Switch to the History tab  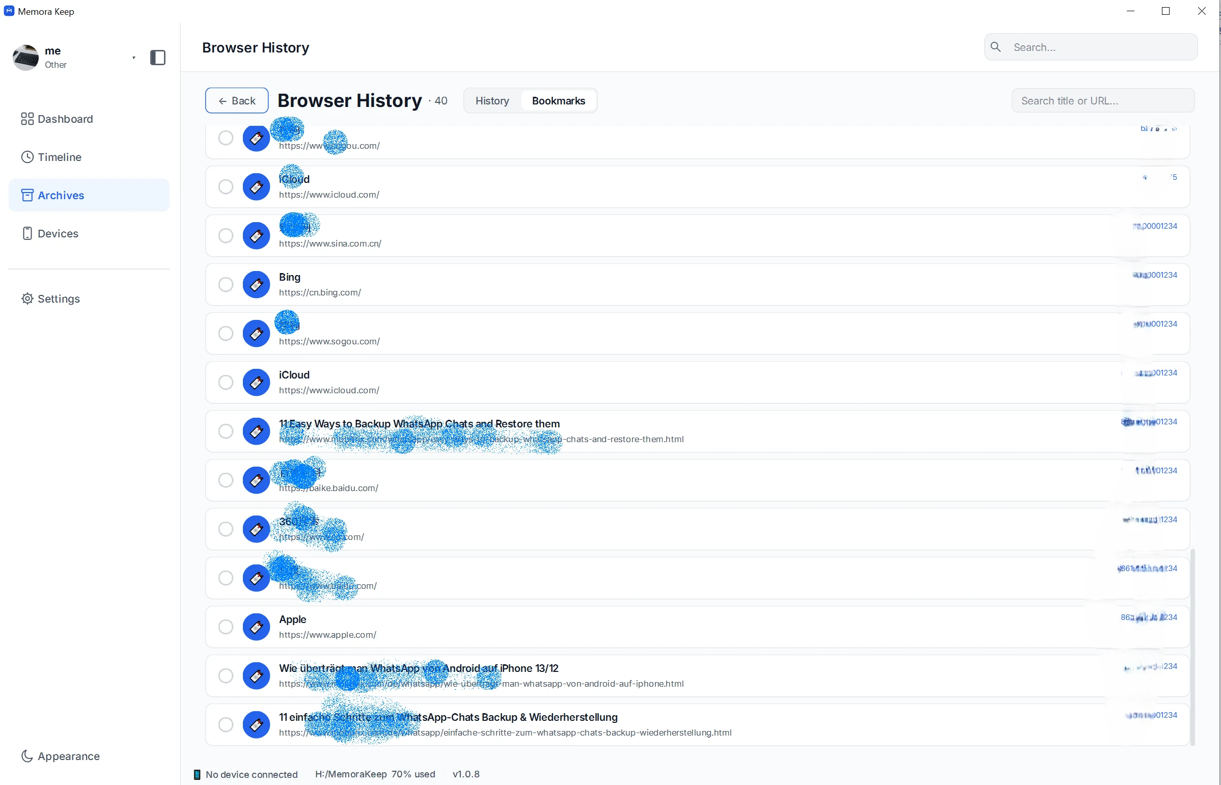click(491, 101)
